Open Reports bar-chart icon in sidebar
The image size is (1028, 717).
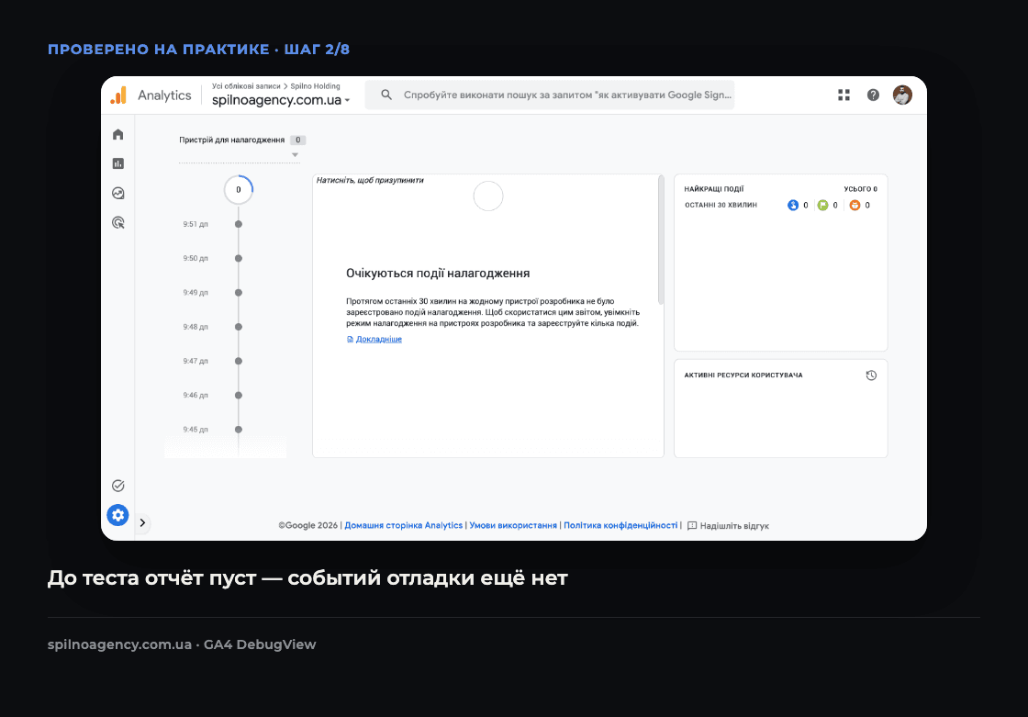point(118,163)
